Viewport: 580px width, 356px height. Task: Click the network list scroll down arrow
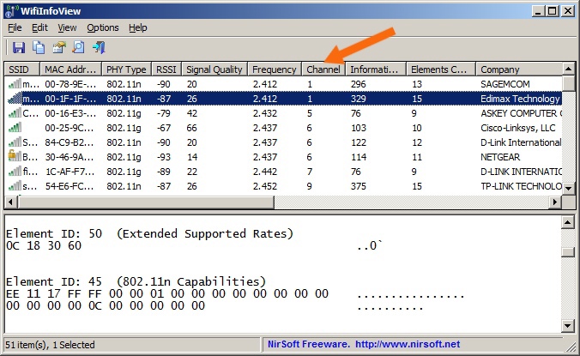coord(569,188)
